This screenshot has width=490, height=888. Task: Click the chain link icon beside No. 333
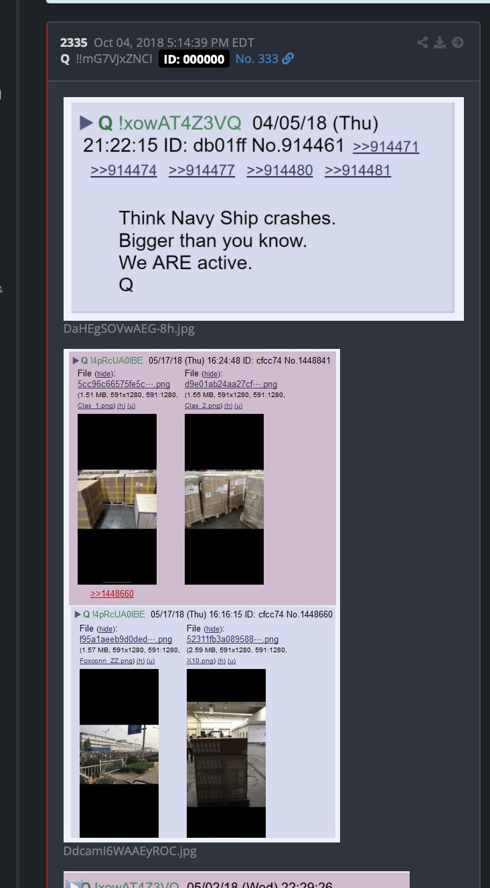point(288,59)
